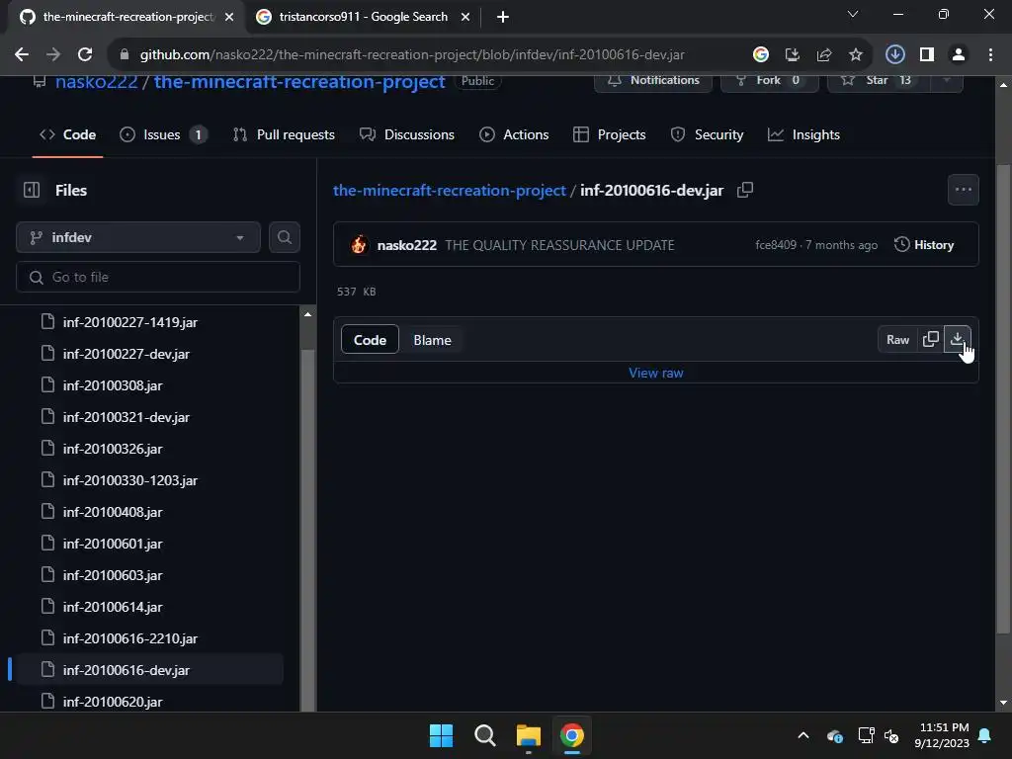Bookmark this page with star icon
Image resolution: width=1012 pixels, height=759 pixels.
(855, 55)
